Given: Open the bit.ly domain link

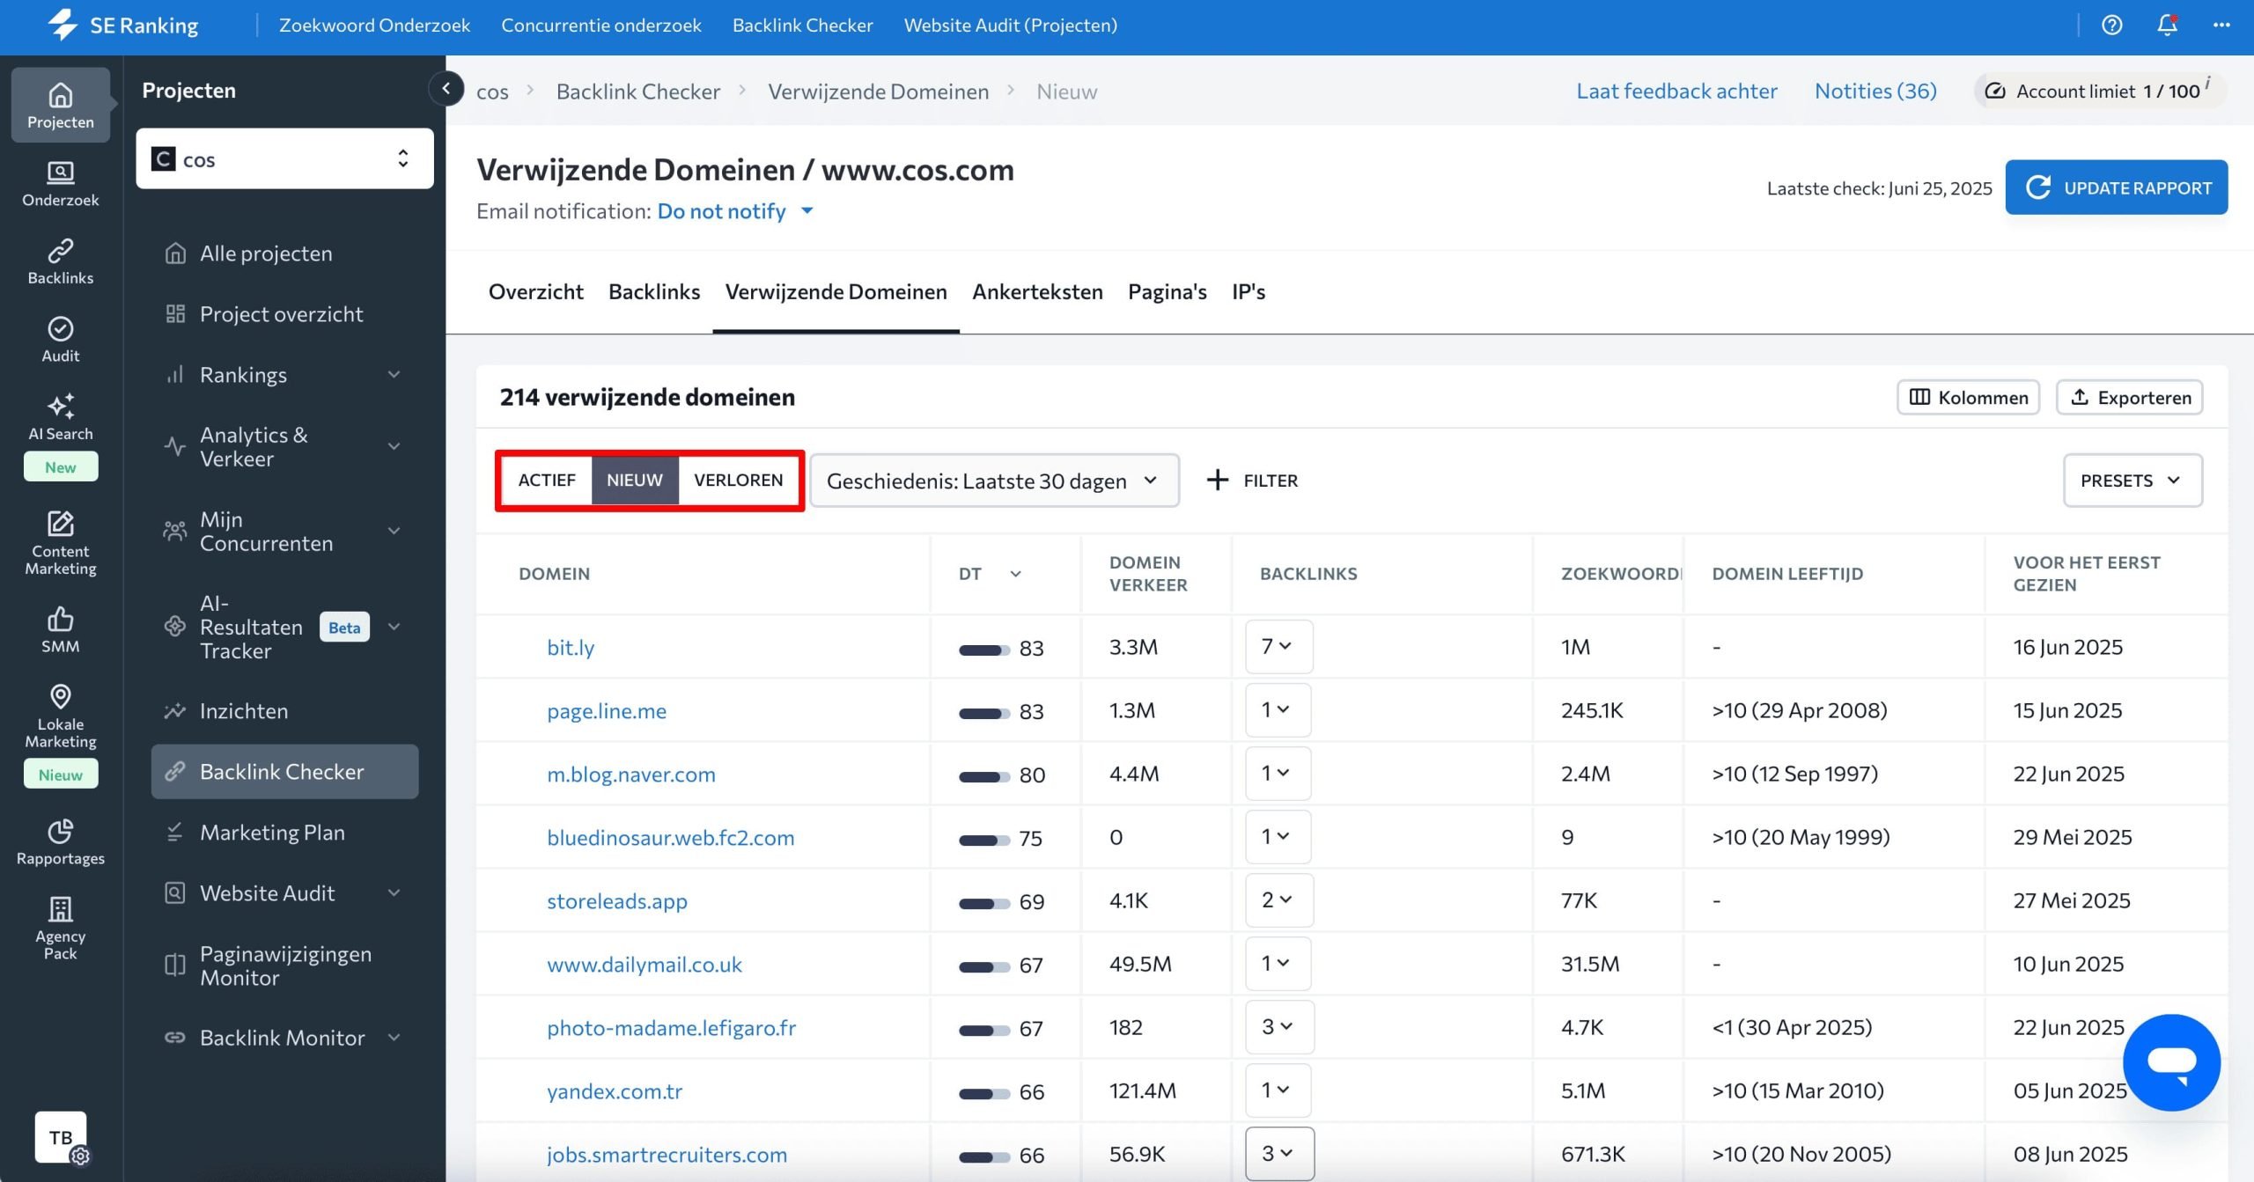Looking at the screenshot, I should [x=571, y=647].
